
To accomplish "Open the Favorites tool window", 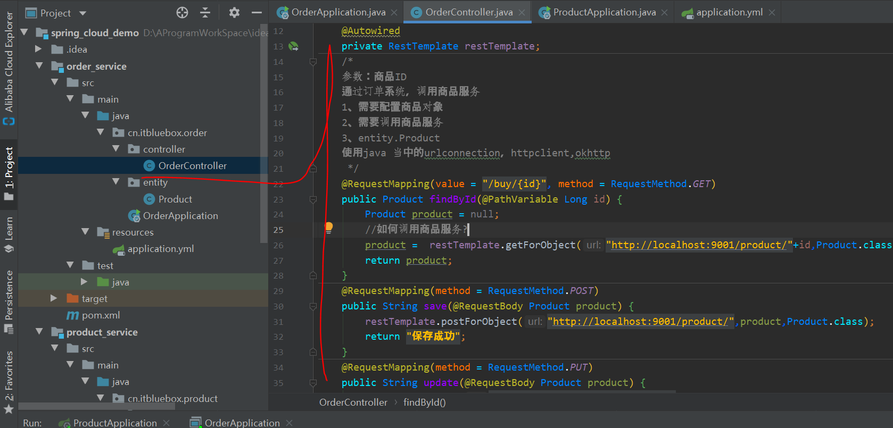I will pyautogui.click(x=9, y=382).
